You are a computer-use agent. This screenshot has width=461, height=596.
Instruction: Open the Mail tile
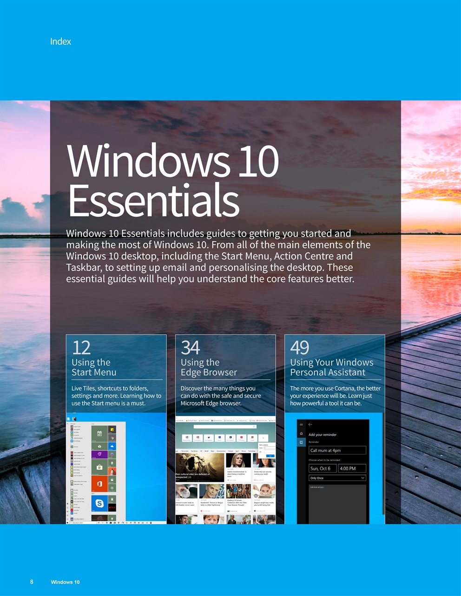99,447
